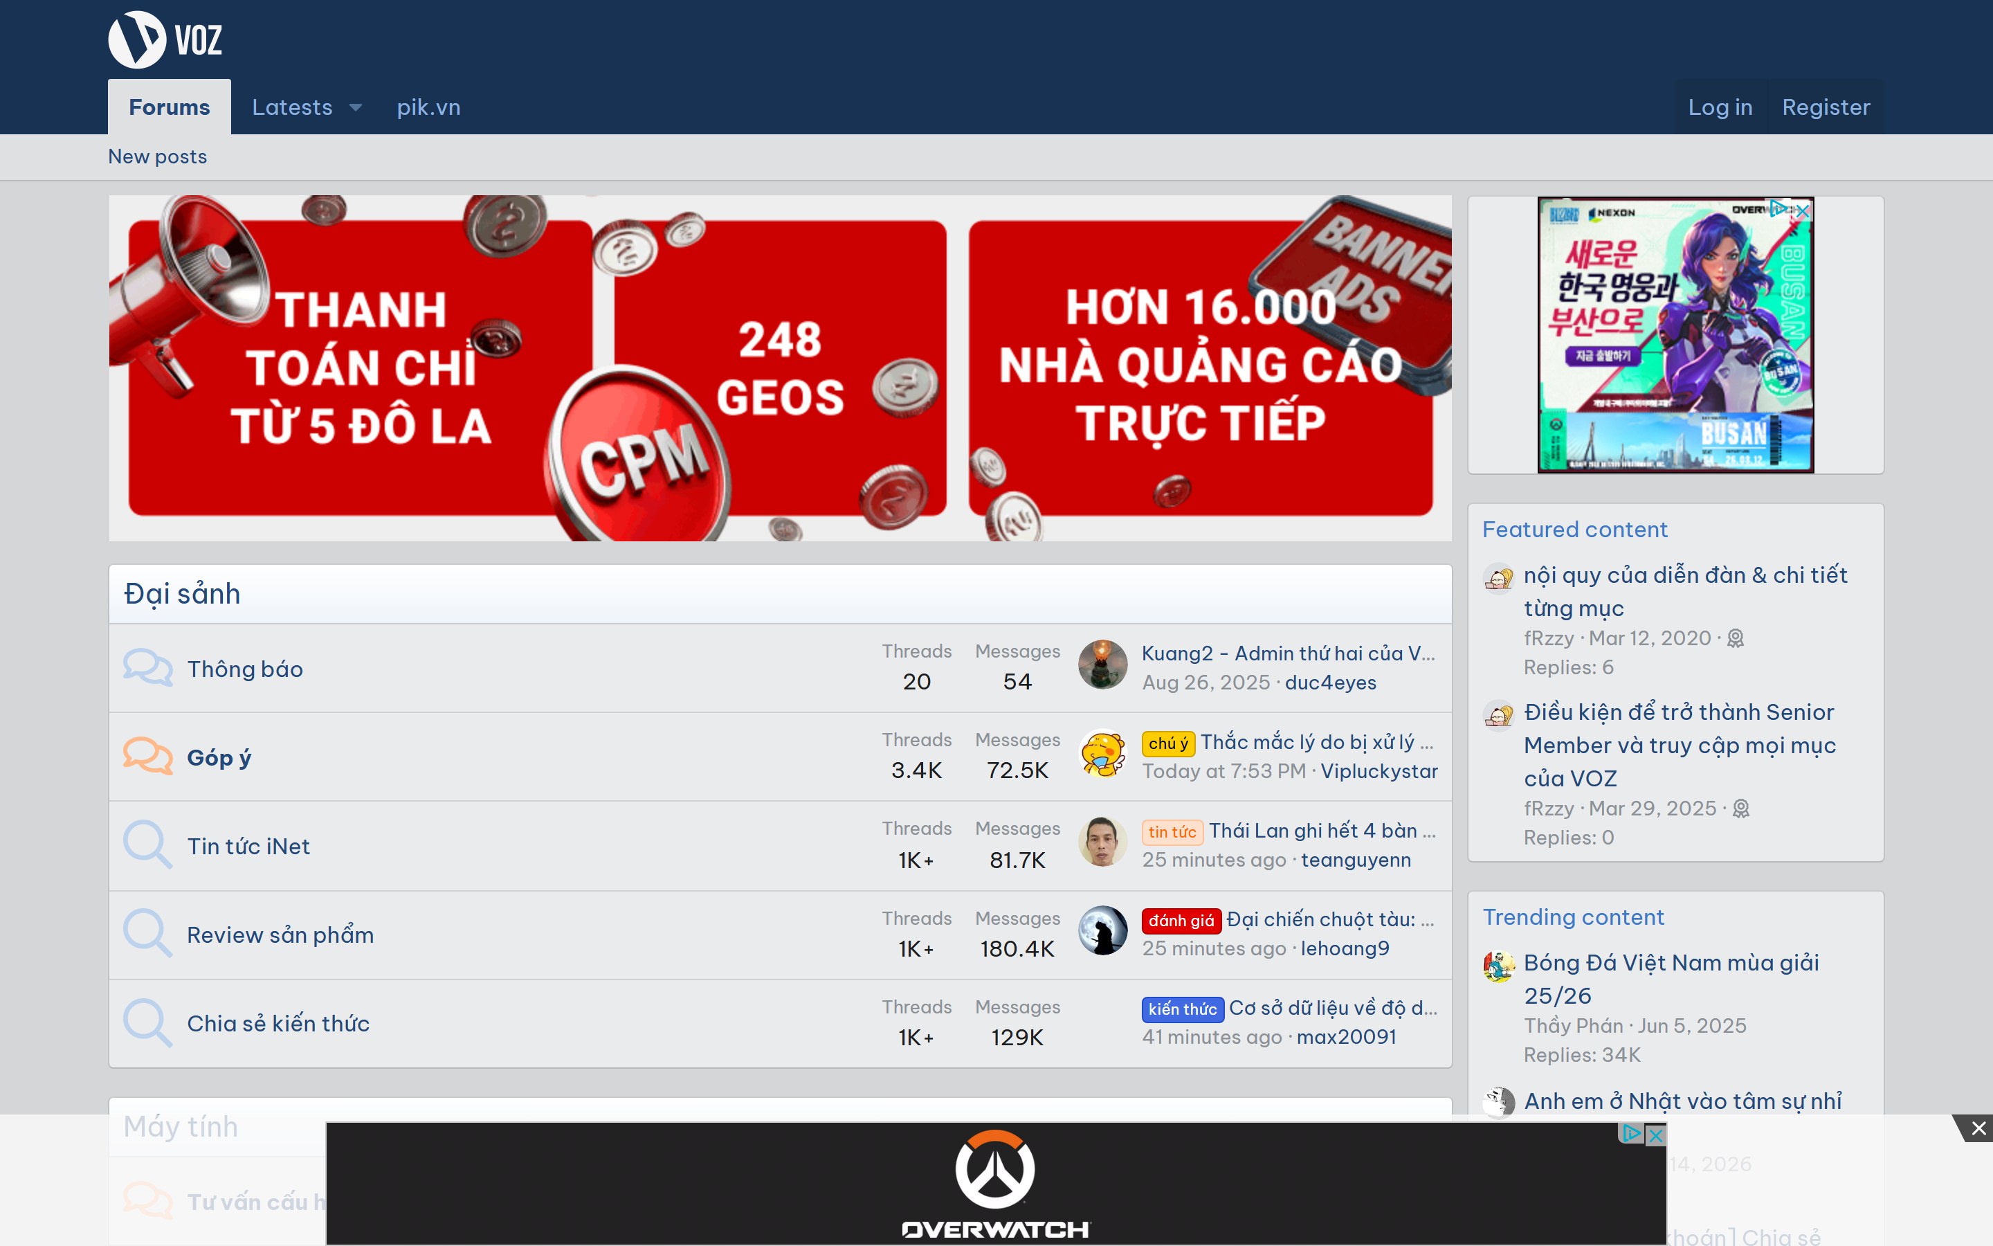Viewport: 1993px width, 1246px height.
Task: Click the chú ý thread prefix label
Action: click(1168, 743)
